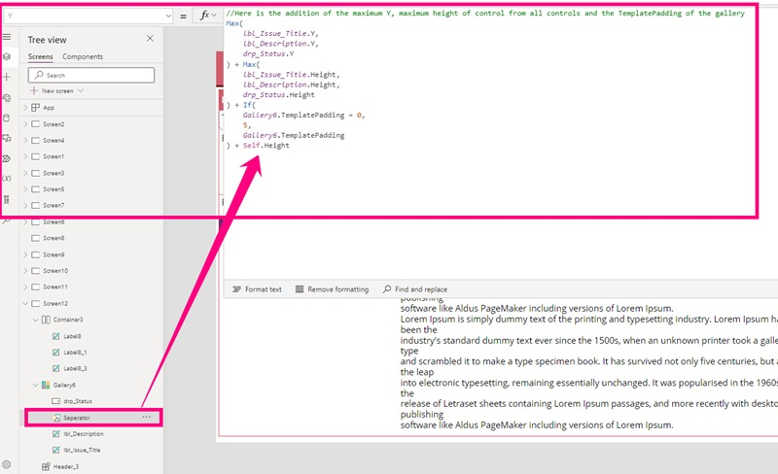Expand the Screen2 node
Viewport: 778px width, 474px height.
[x=25, y=124]
